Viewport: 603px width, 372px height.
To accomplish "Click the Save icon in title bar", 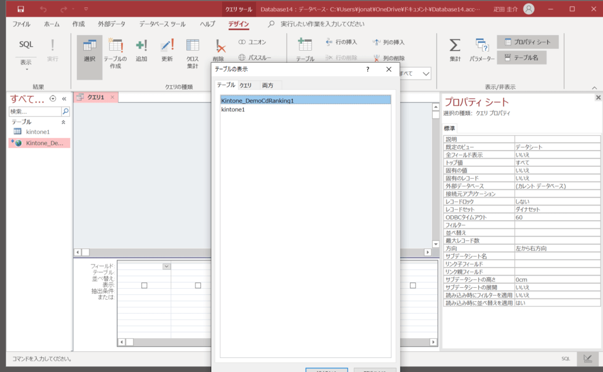I will (21, 9).
